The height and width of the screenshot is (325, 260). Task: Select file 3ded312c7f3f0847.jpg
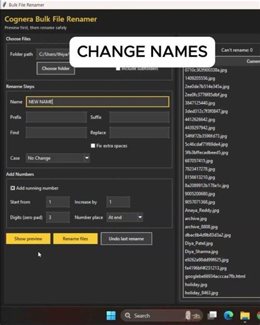click(206, 111)
